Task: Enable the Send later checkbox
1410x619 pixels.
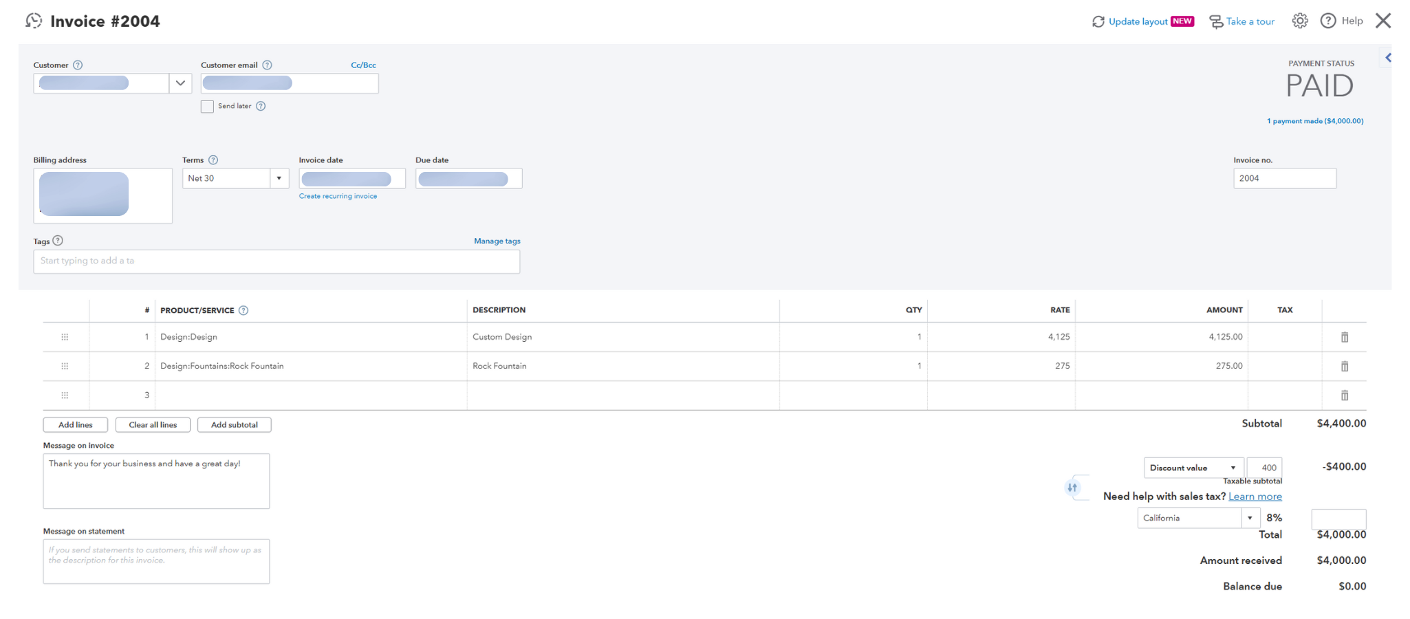Action: [x=207, y=107]
